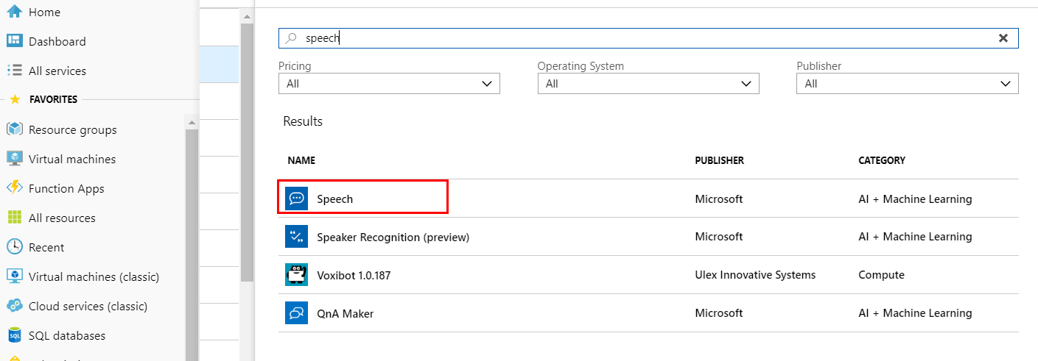The image size is (1038, 361).
Task: Click the Speech service icon
Action: tap(296, 199)
